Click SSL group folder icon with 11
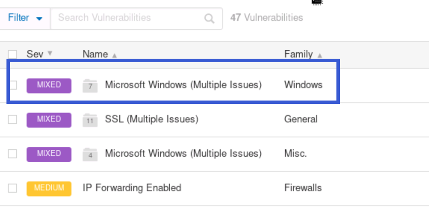Image resolution: width=429 pixels, height=215 pixels. click(x=90, y=119)
